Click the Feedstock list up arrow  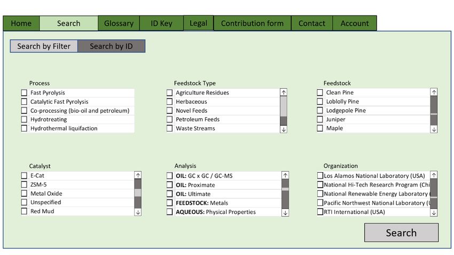(434, 92)
